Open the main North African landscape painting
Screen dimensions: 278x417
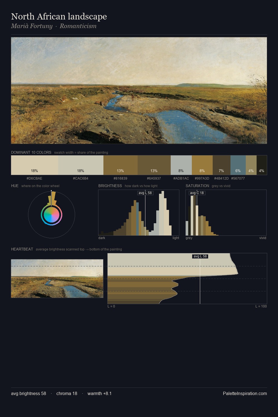[x=139, y=91]
